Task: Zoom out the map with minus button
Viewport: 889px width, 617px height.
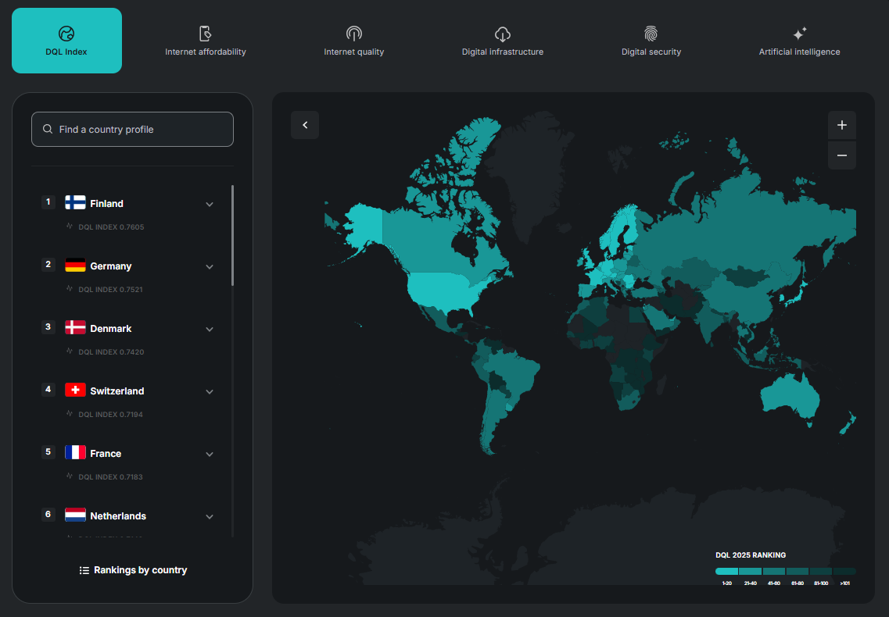Action: point(842,155)
